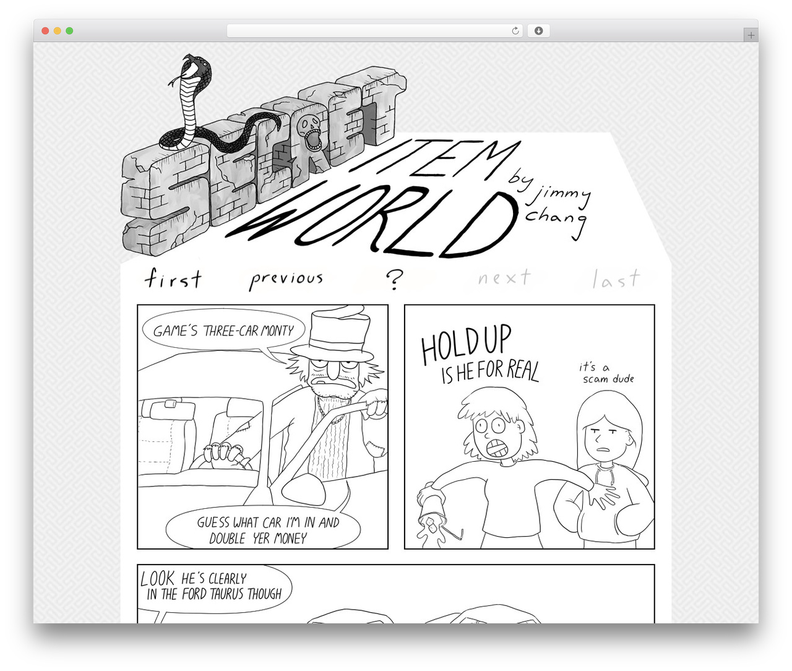The width and height of the screenshot is (792, 671).
Task: Click the browser reload icon
Action: (515, 30)
